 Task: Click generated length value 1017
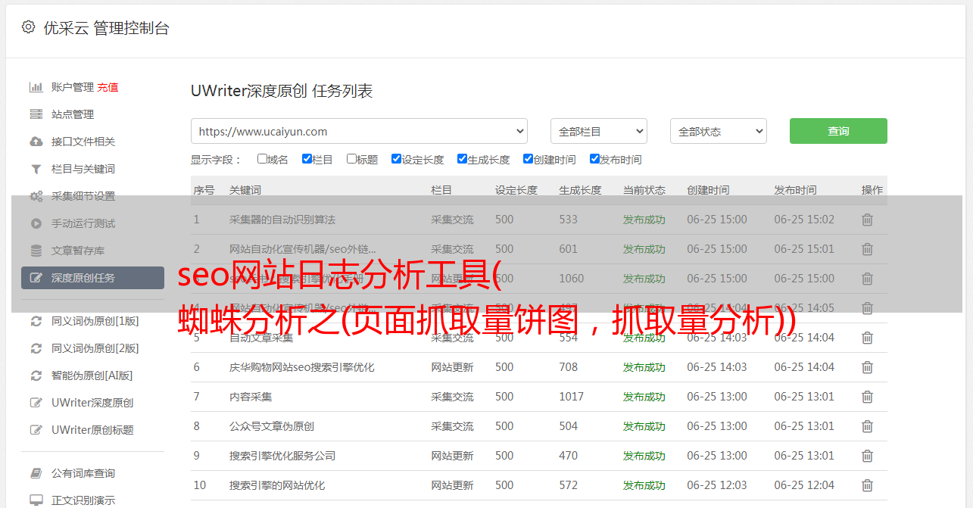pyautogui.click(x=572, y=397)
